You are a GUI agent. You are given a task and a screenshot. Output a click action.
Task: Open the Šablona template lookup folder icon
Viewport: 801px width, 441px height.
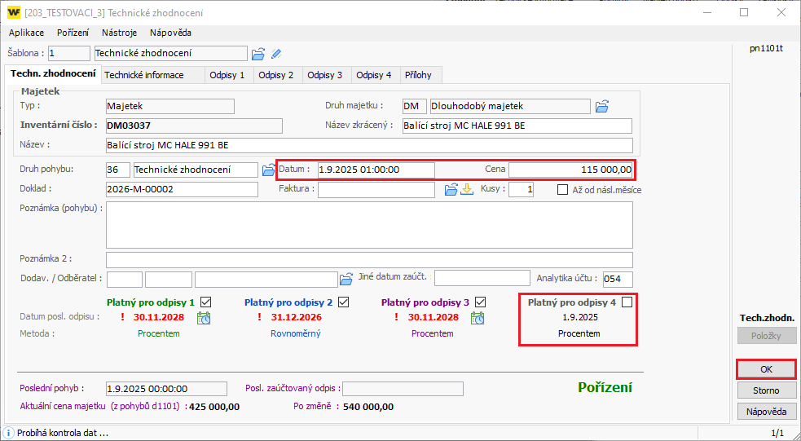pos(258,54)
